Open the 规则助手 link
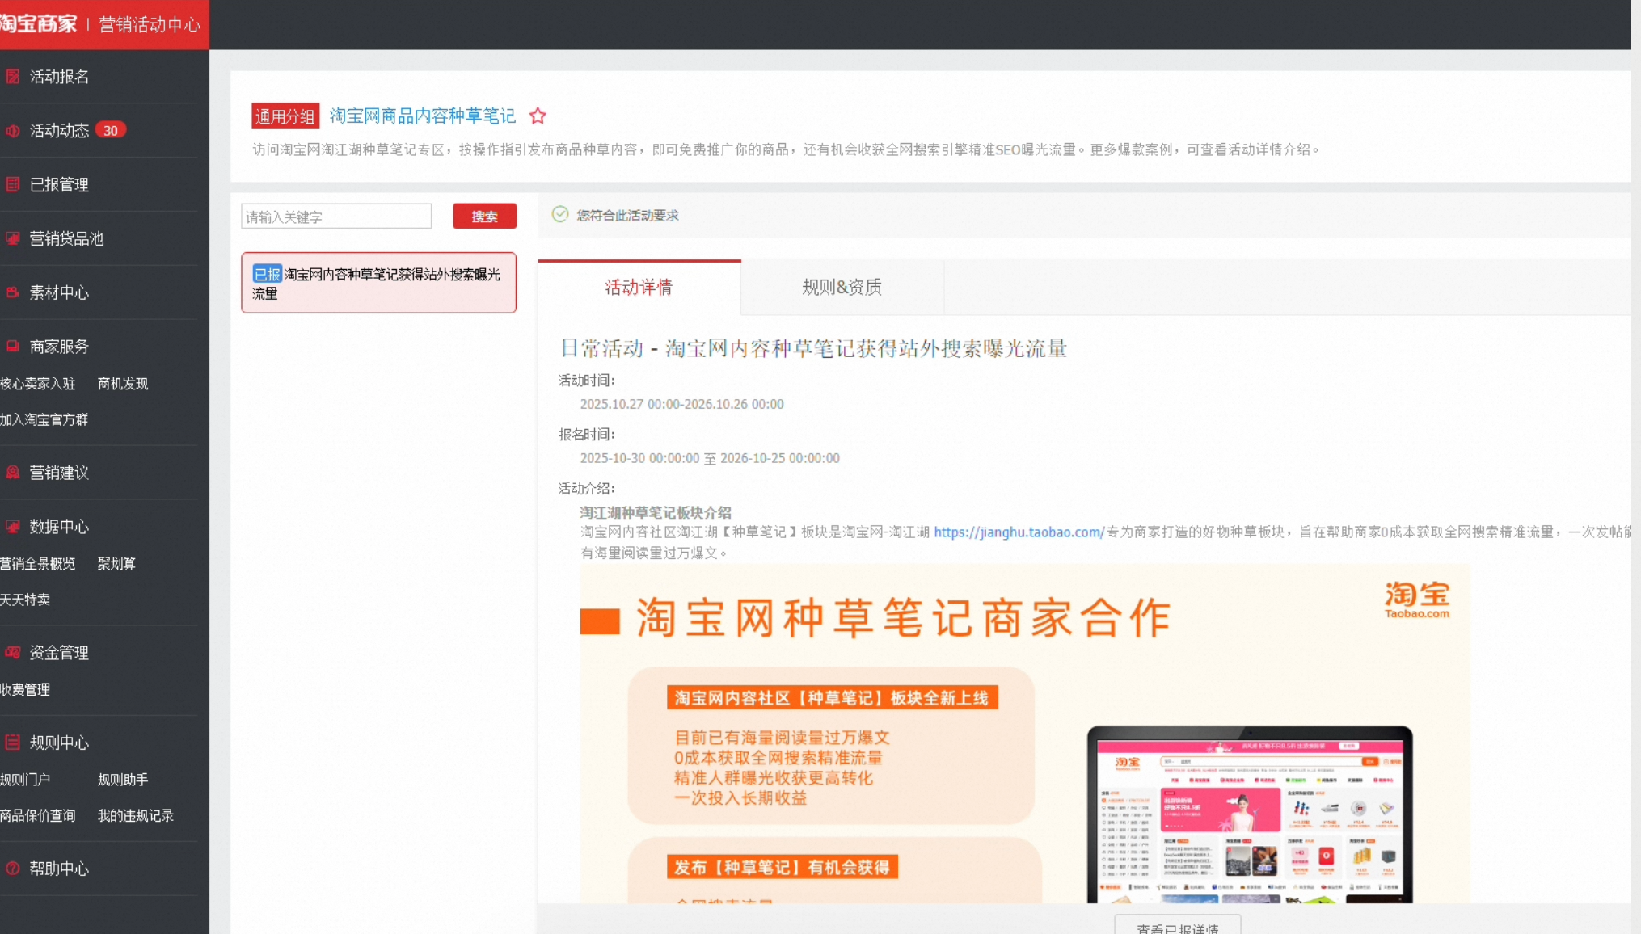1641x934 pixels. (x=123, y=780)
